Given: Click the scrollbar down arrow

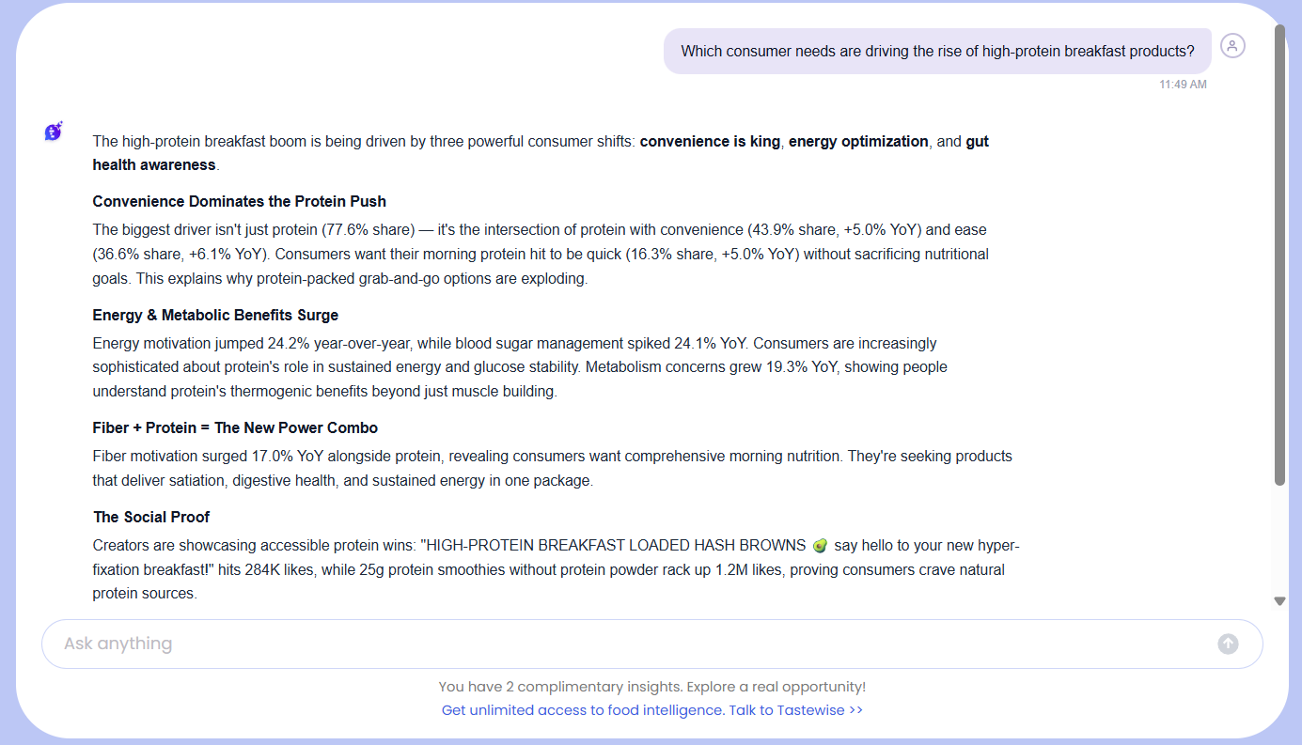Looking at the screenshot, I should click(x=1279, y=601).
